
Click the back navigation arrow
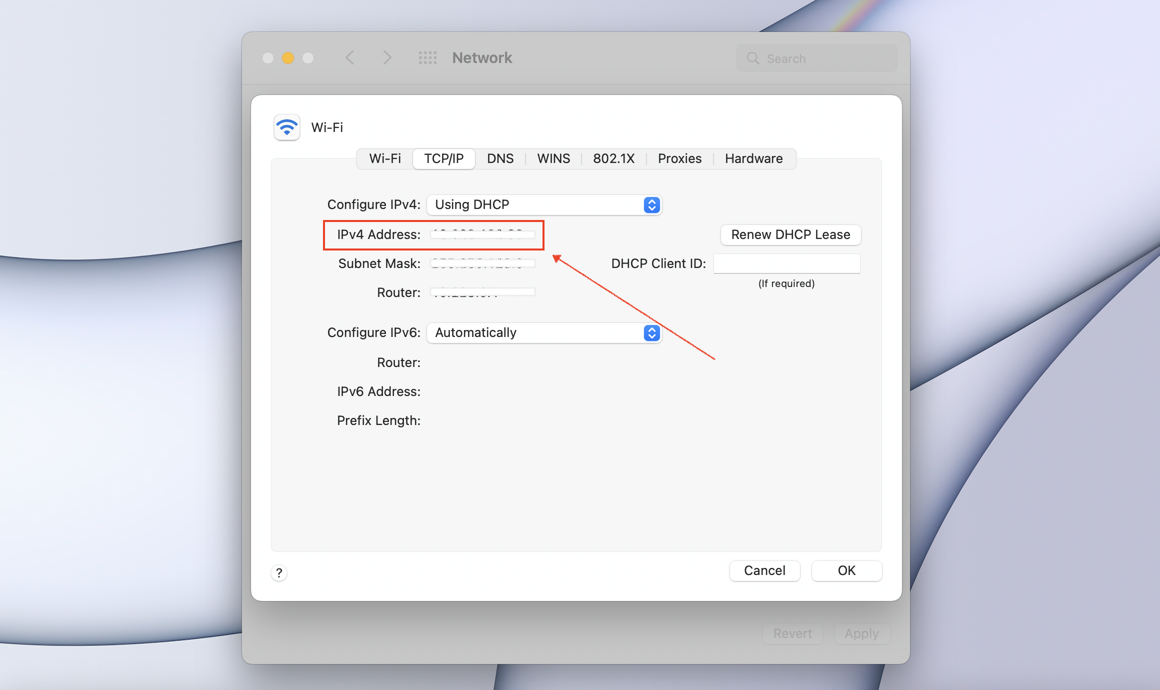click(x=350, y=57)
